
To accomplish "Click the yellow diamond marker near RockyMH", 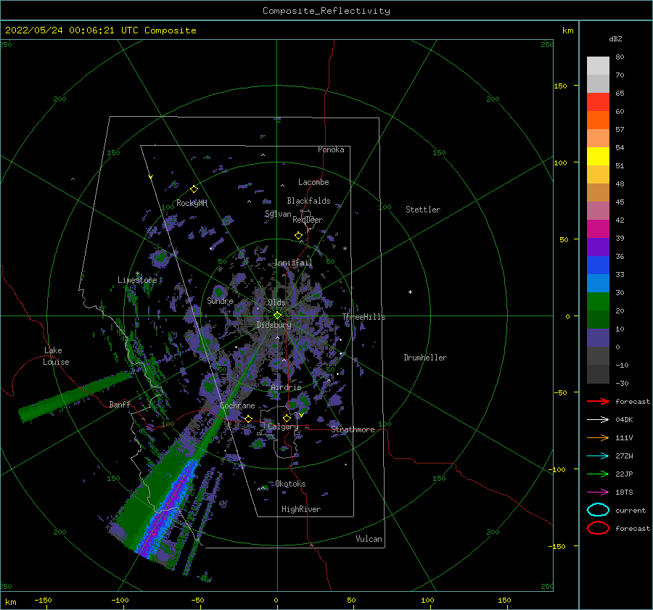I will click(x=194, y=189).
